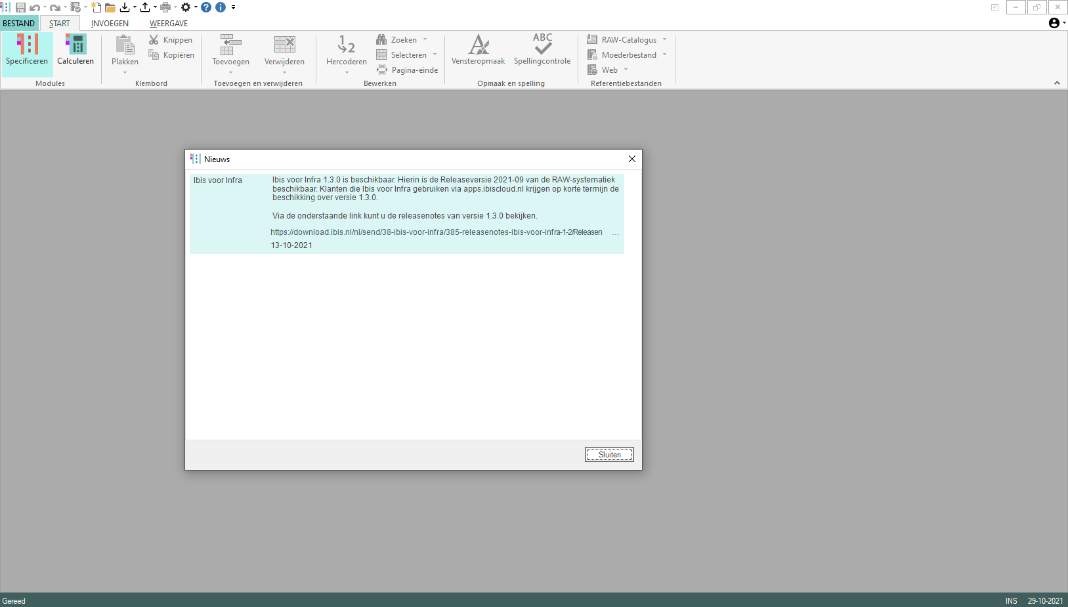This screenshot has height=607, width=1068.
Task: Switch to the START tab
Action: click(59, 24)
